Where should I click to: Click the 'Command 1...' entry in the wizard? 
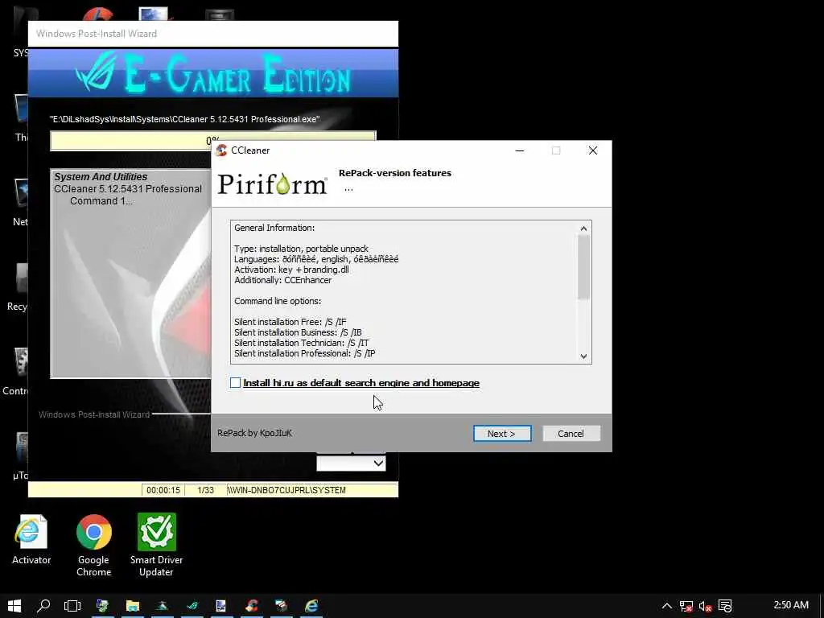[101, 200]
